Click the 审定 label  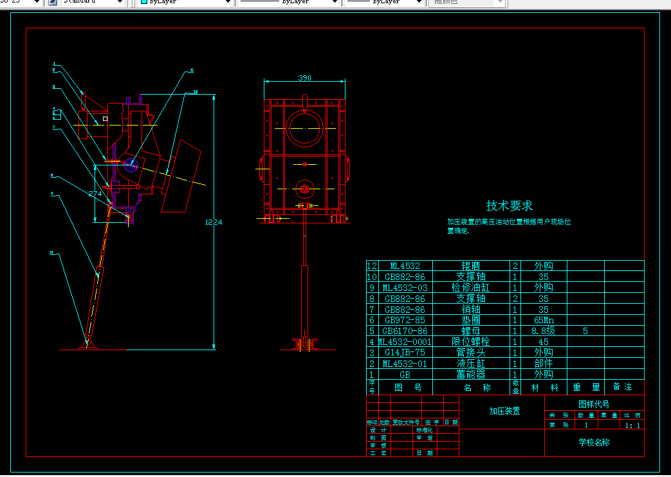coord(425,438)
